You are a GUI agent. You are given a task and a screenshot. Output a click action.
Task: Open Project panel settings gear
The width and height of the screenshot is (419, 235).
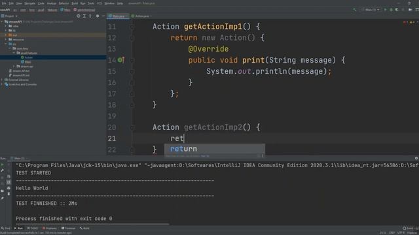[x=98, y=16]
